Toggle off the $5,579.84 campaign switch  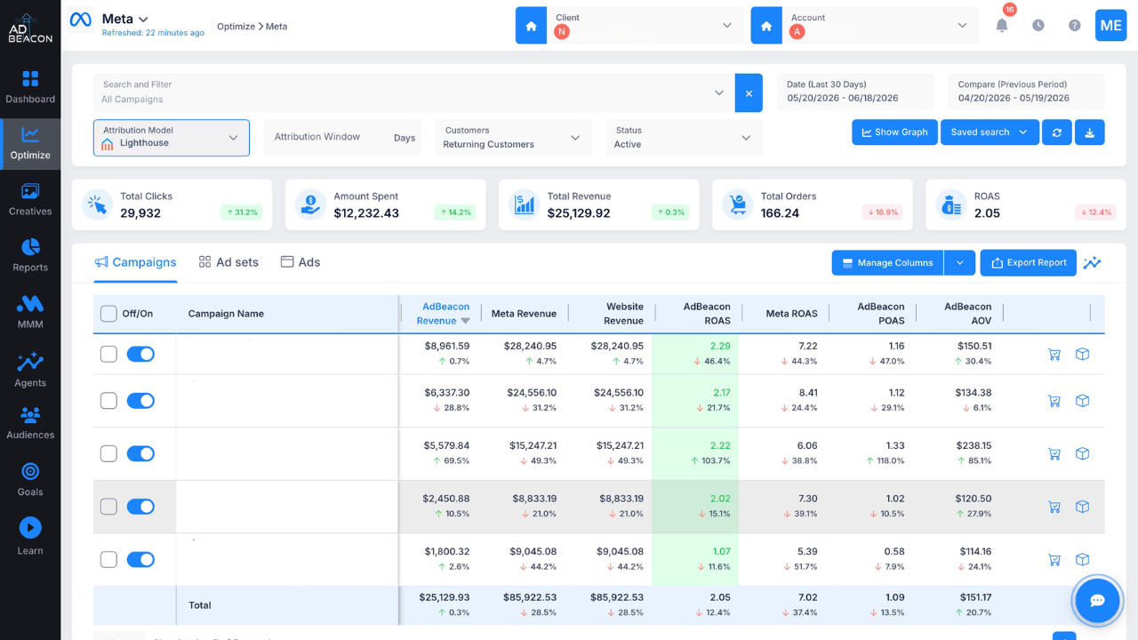point(140,453)
